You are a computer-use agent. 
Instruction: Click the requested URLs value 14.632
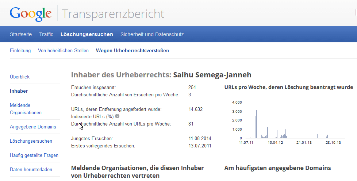[196, 109]
